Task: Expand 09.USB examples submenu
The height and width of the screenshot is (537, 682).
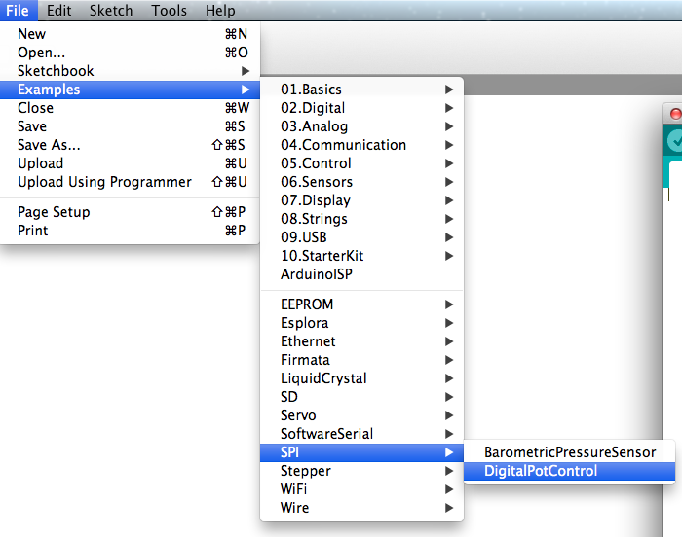Action: point(361,237)
